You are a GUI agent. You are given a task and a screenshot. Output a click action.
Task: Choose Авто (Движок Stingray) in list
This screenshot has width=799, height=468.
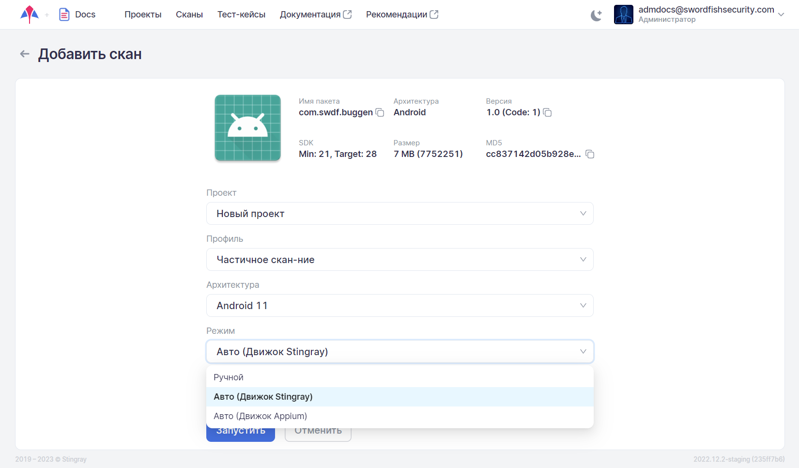click(x=263, y=397)
